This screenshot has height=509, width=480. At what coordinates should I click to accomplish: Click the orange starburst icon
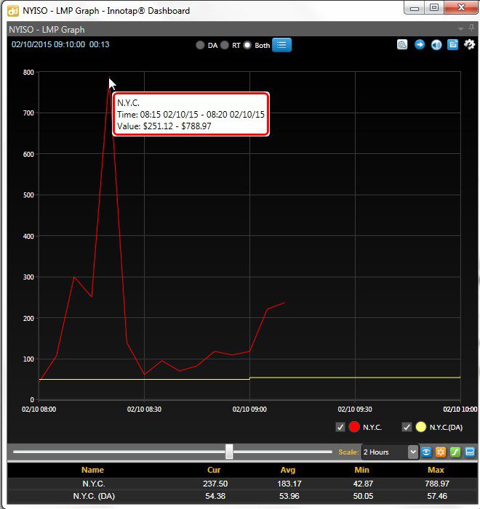tap(441, 452)
